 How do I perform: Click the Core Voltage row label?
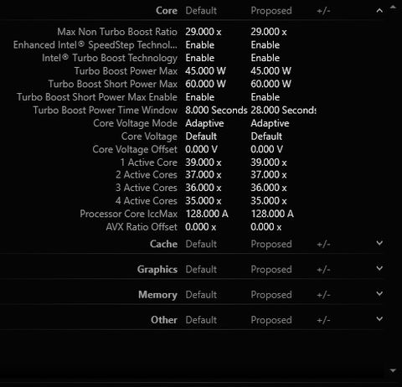pos(149,137)
